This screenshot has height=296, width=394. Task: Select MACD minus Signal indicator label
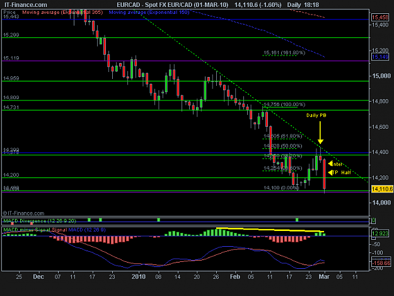pyautogui.click(x=26, y=230)
